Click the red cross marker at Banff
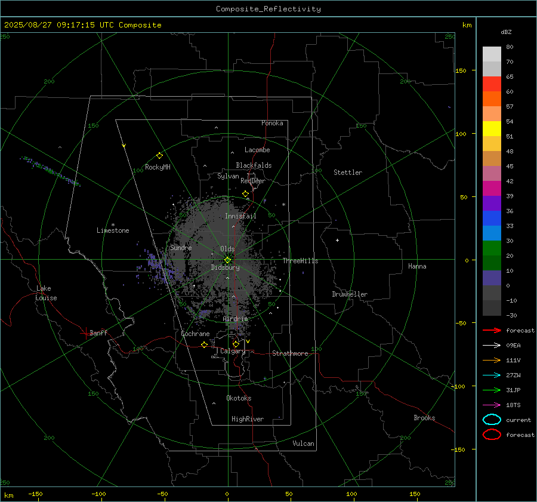 tap(85, 333)
